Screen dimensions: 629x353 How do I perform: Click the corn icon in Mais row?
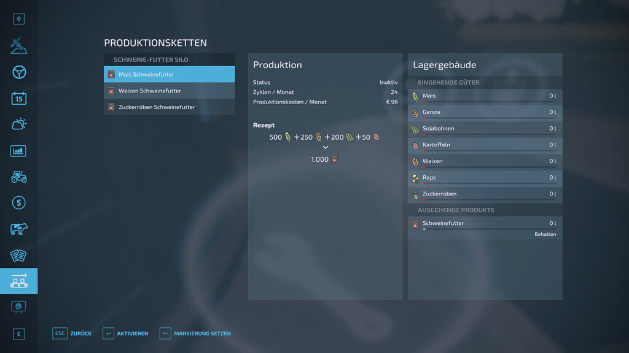(x=415, y=96)
